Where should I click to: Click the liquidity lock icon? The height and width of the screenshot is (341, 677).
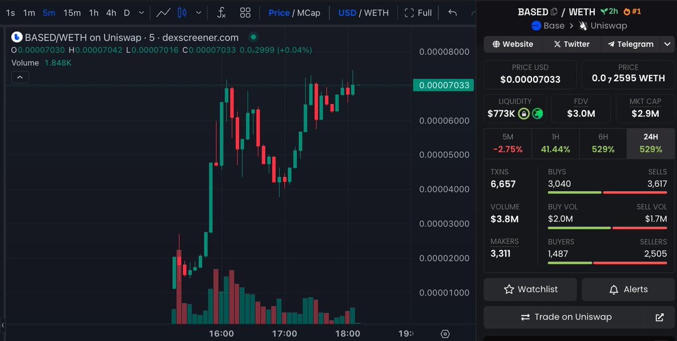[524, 113]
